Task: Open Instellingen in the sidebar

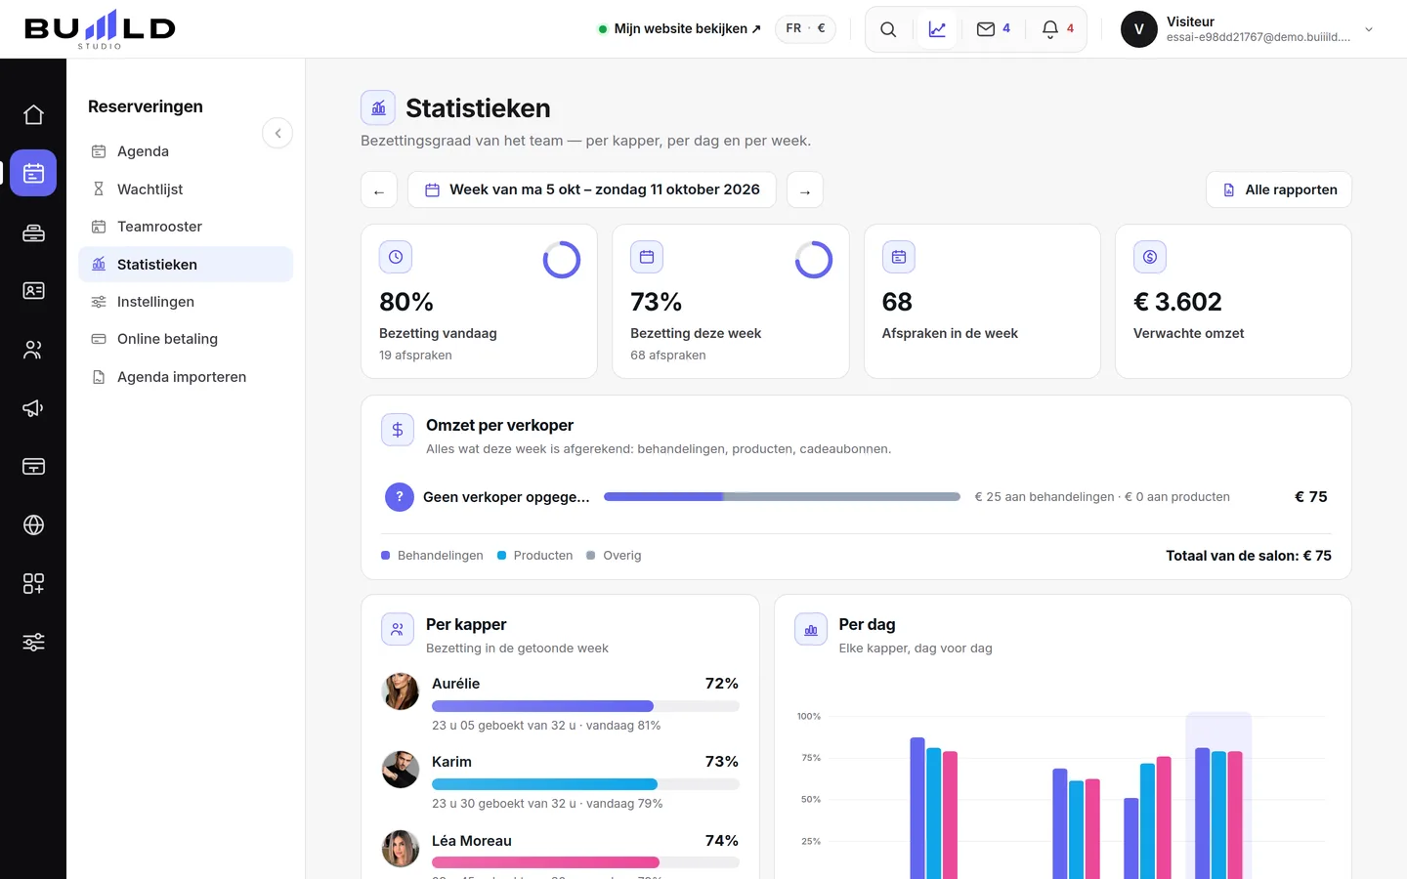Action: (x=186, y=302)
